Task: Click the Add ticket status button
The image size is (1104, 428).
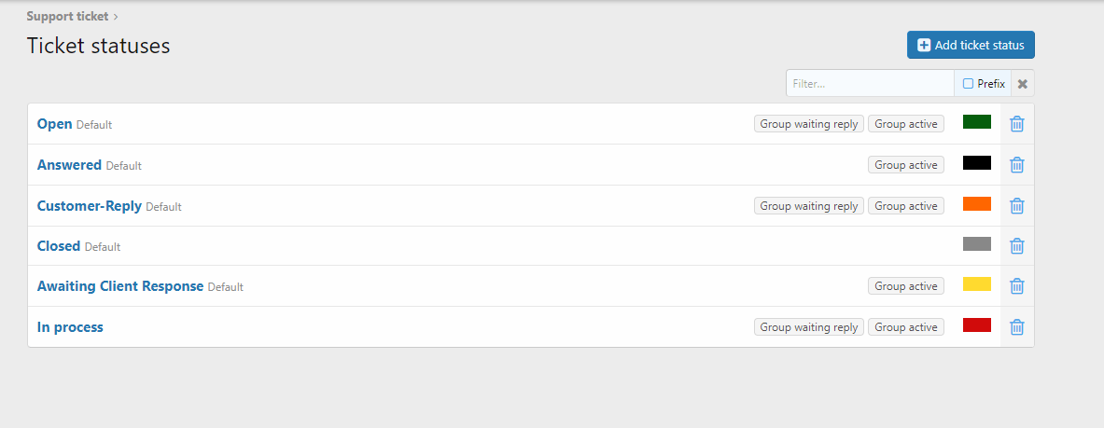Action: pyautogui.click(x=971, y=45)
